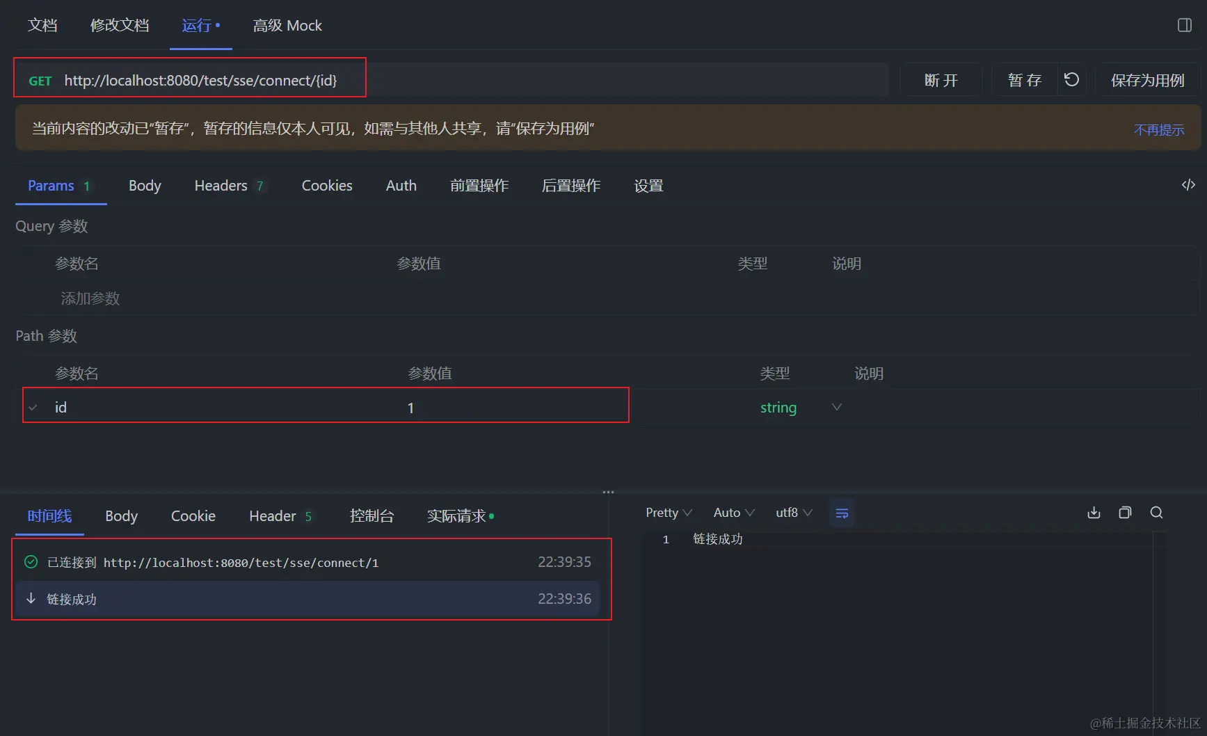Open the utf8 encoding dropdown

pyautogui.click(x=794, y=513)
